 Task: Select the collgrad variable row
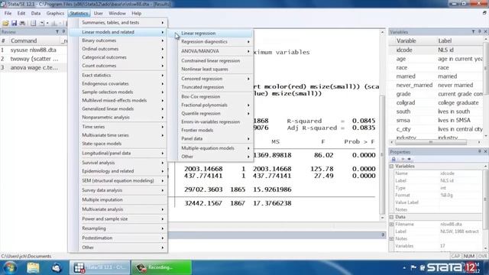click(x=436, y=102)
